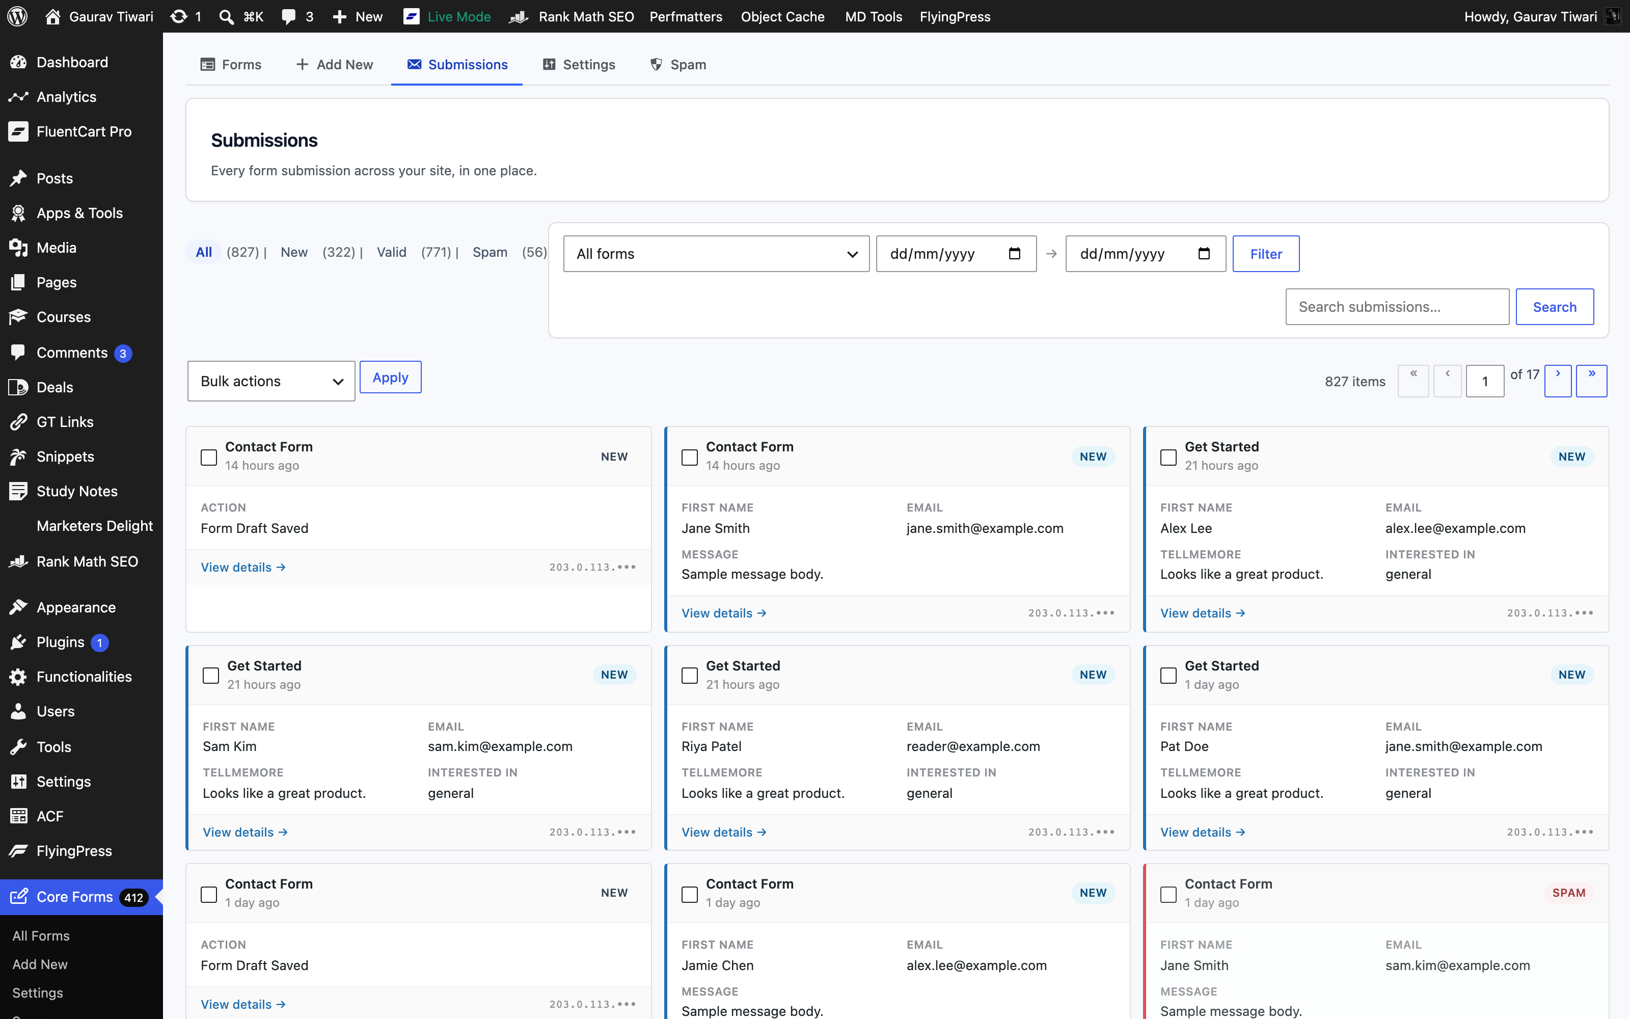Open FluentCart Pro sidebar icon
This screenshot has width=1630, height=1019.
(x=18, y=131)
